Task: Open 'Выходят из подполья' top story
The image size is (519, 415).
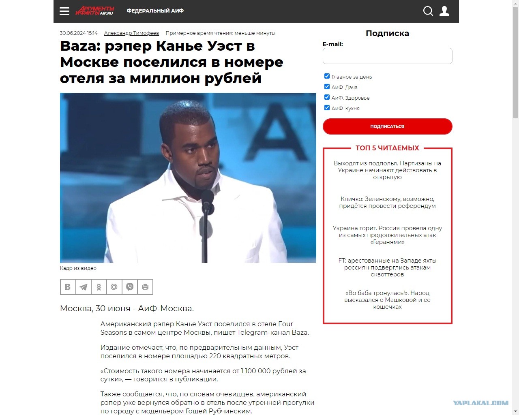Action: click(x=387, y=170)
